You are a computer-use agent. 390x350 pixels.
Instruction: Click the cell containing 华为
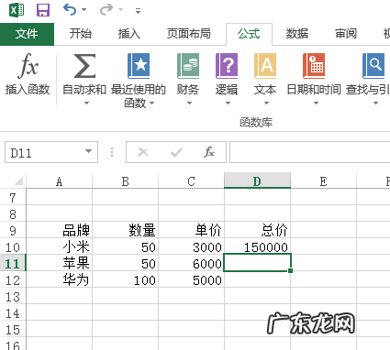click(x=60, y=279)
